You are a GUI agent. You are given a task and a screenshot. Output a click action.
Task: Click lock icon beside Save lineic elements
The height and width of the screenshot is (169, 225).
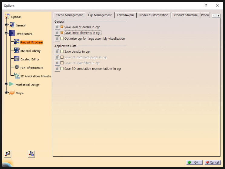(57, 33)
